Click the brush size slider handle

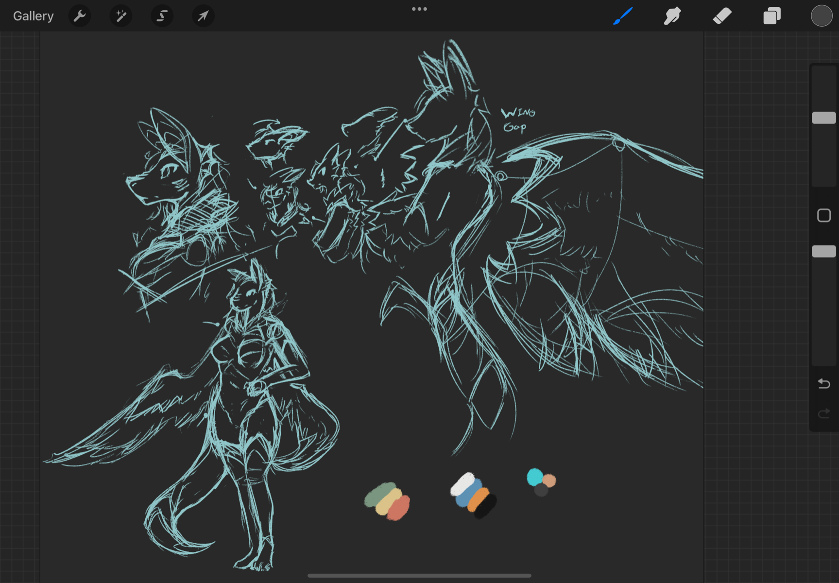click(824, 118)
